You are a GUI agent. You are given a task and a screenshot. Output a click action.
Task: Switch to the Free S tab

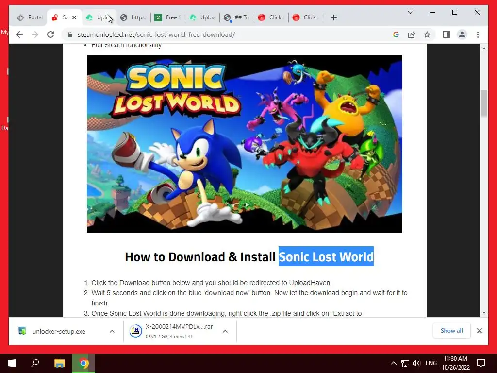pyautogui.click(x=168, y=17)
